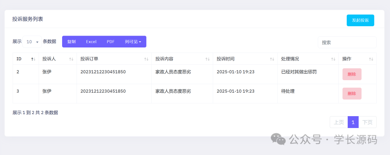Click order number in ID 2 row
The image size is (390, 155).
click(103, 72)
